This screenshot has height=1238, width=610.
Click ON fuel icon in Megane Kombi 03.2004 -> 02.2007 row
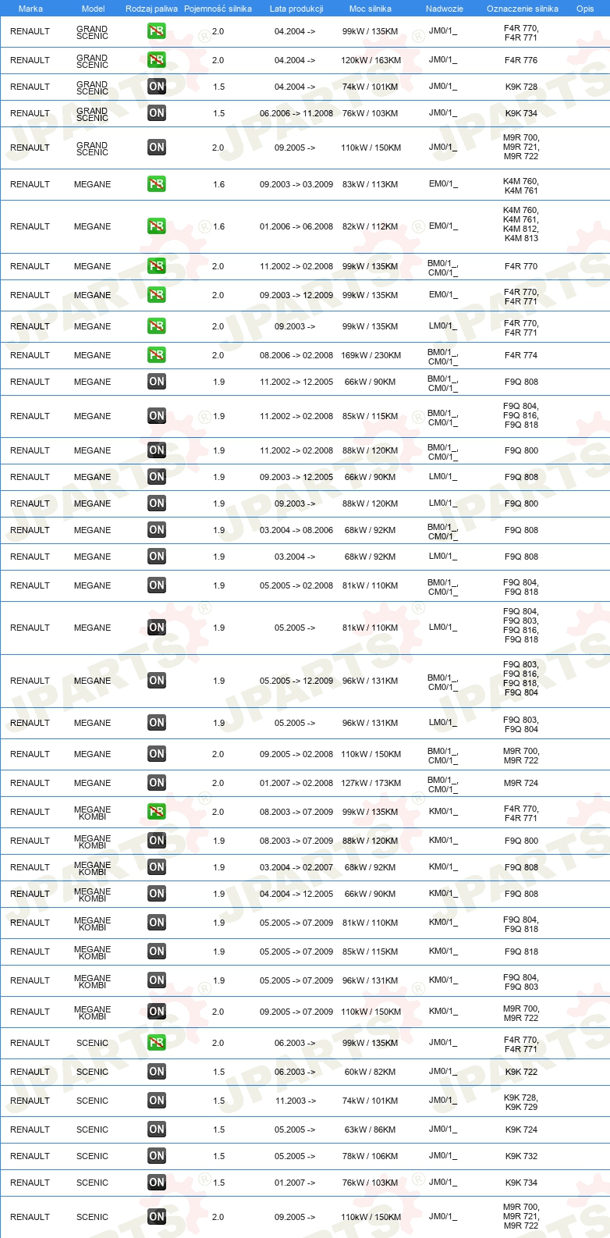pyautogui.click(x=156, y=867)
